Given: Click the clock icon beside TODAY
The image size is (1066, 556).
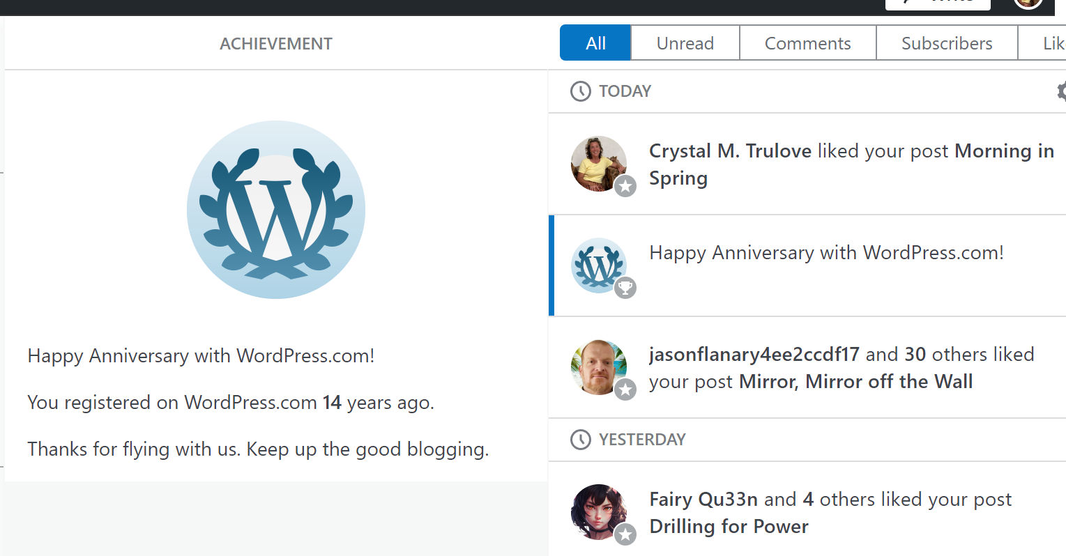Looking at the screenshot, I should (x=580, y=91).
